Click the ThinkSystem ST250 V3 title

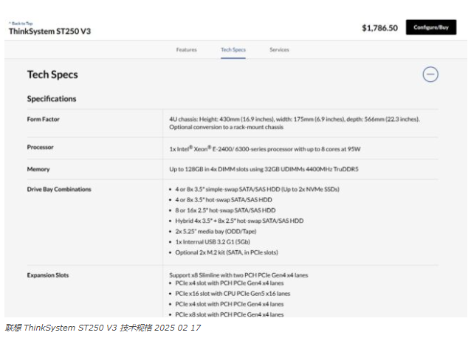tap(50, 31)
